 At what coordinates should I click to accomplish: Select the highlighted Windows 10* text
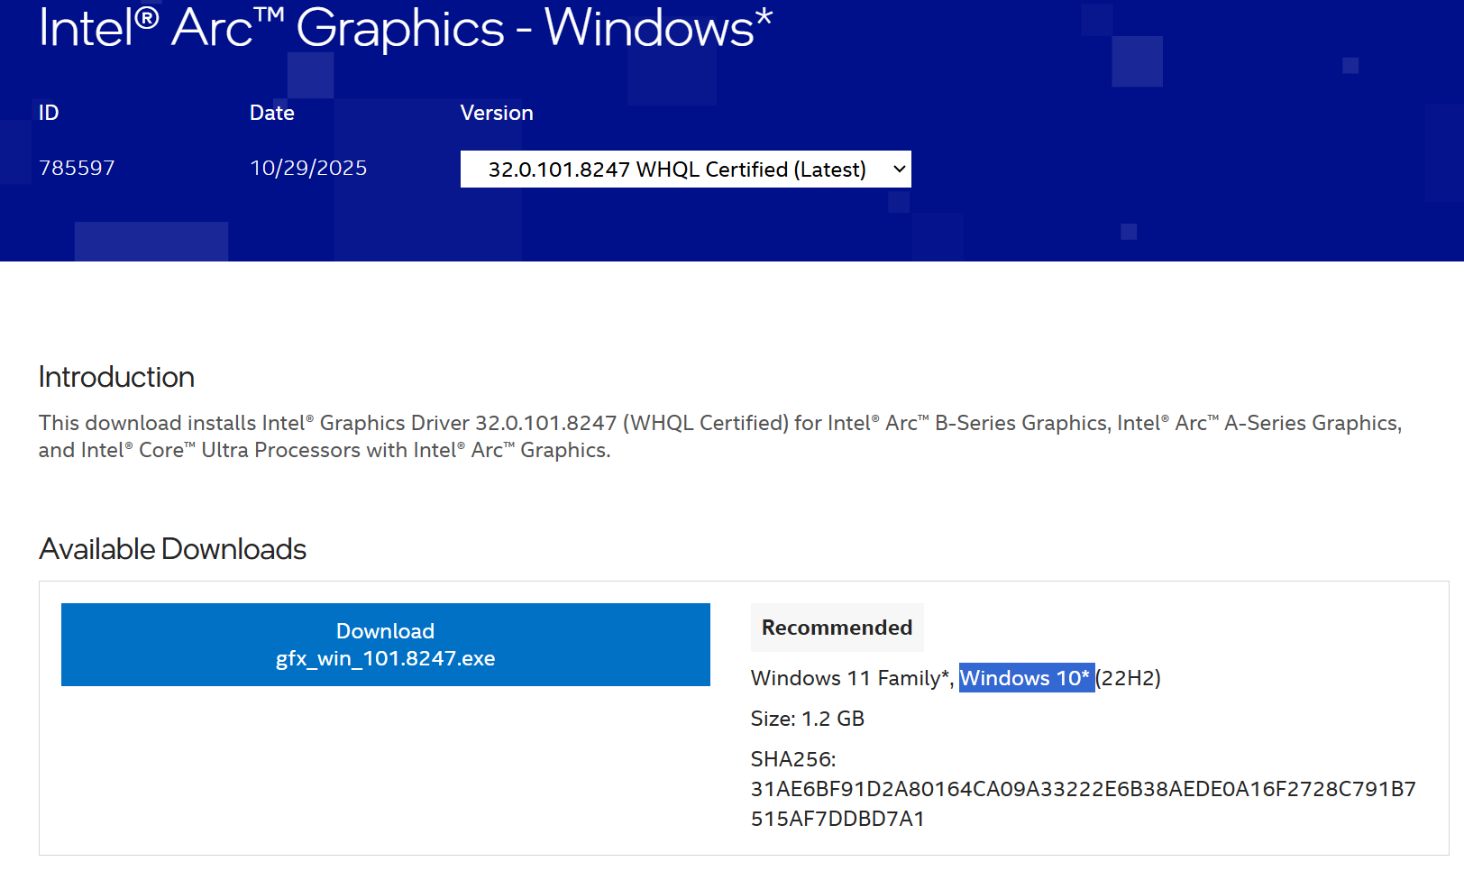click(x=1026, y=678)
